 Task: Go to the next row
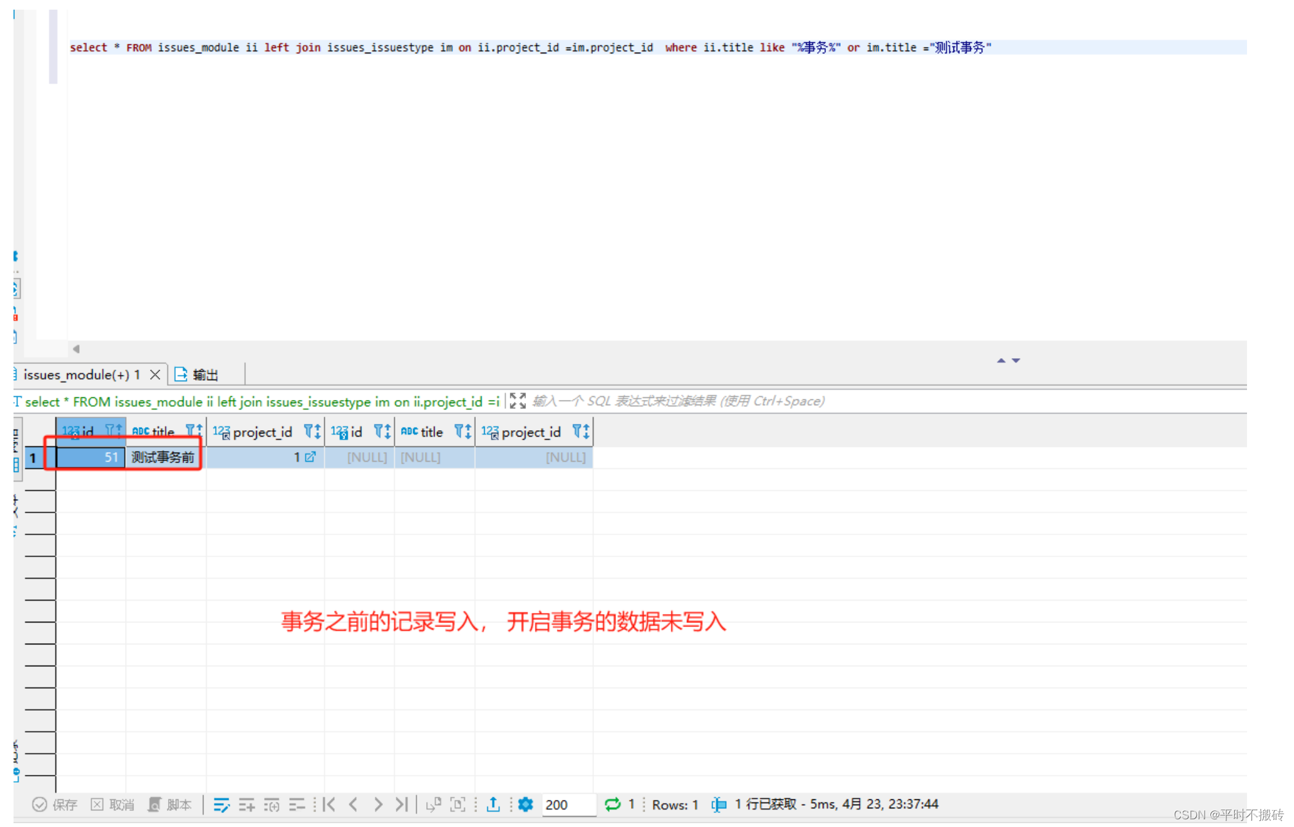(378, 804)
